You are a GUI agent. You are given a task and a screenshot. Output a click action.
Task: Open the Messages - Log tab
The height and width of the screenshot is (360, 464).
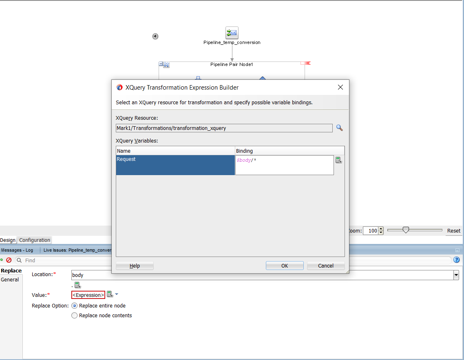point(17,250)
